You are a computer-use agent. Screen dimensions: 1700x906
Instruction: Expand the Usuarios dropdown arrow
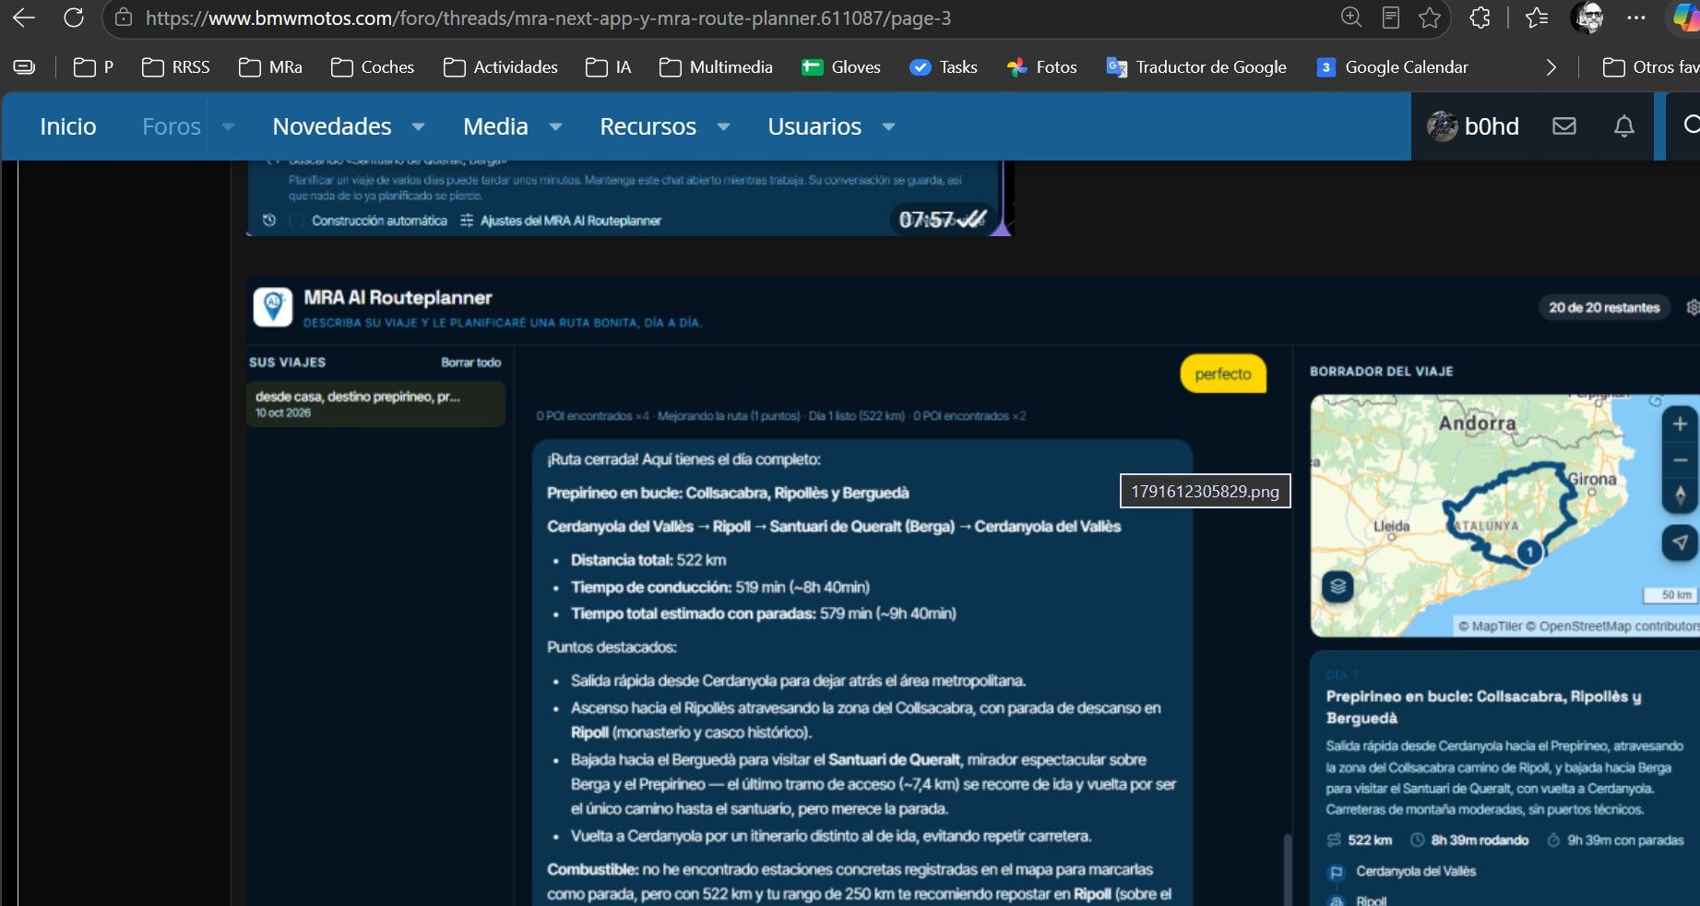pos(888,126)
